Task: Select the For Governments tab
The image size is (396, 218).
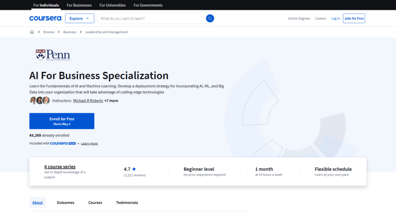Action: pyautogui.click(x=148, y=5)
